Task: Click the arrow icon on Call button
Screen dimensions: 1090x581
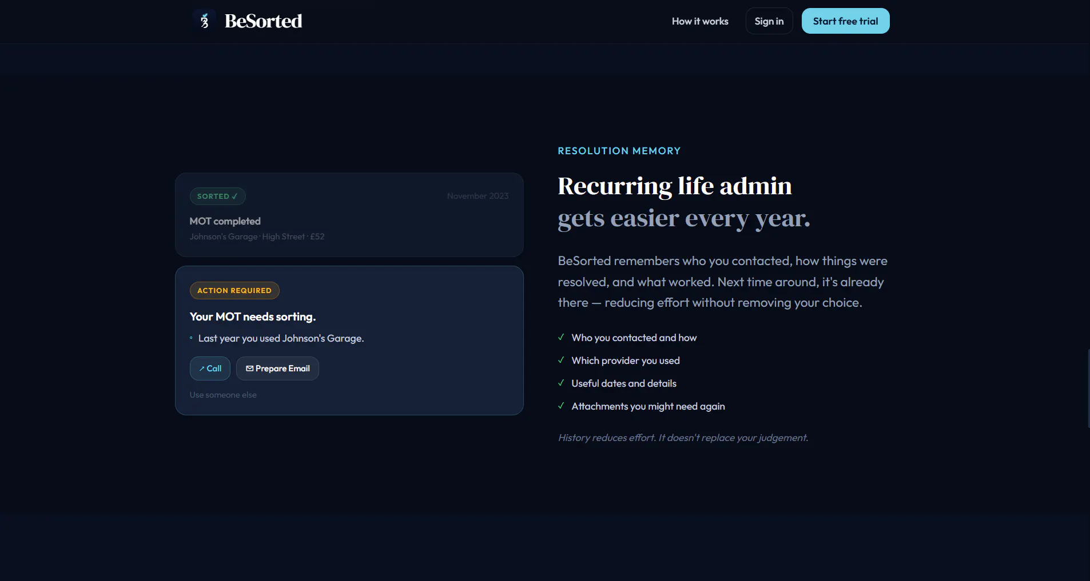Action: pos(202,369)
